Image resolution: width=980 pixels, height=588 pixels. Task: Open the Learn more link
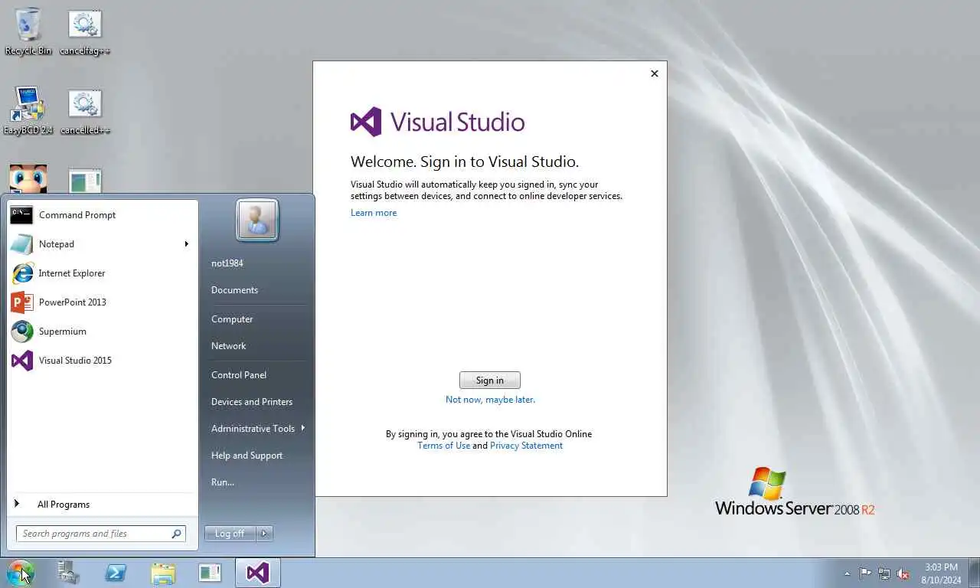pyautogui.click(x=374, y=213)
